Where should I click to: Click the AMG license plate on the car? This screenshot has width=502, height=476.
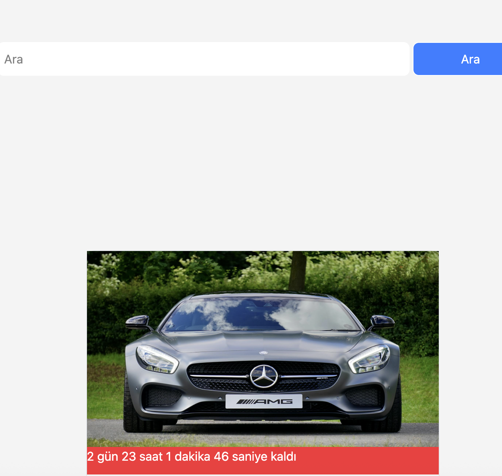click(x=264, y=401)
